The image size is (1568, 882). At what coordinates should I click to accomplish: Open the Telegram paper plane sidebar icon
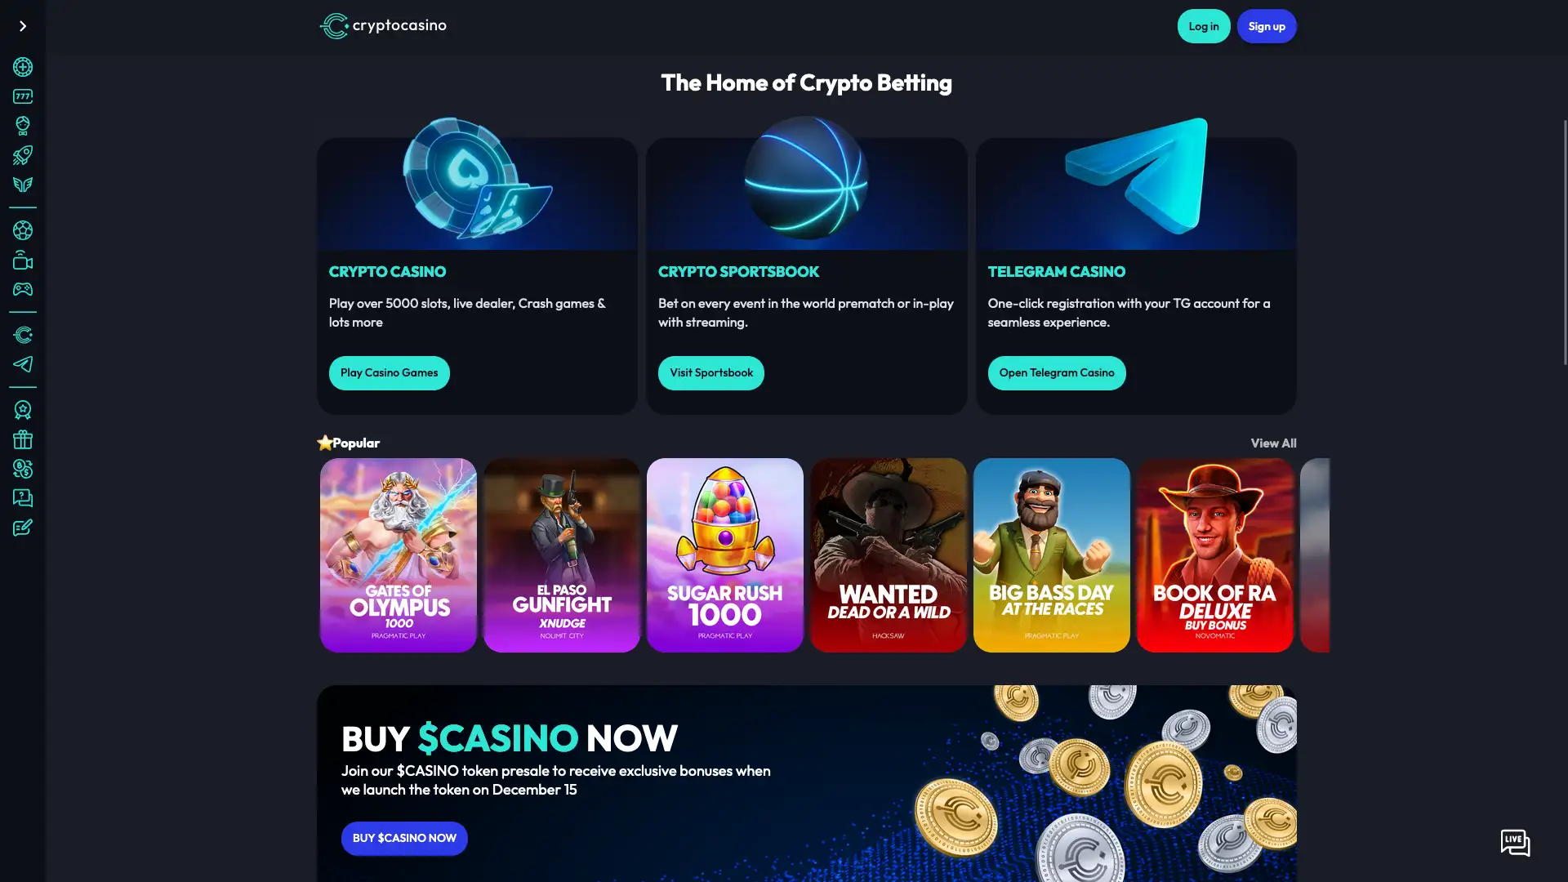[x=23, y=364]
